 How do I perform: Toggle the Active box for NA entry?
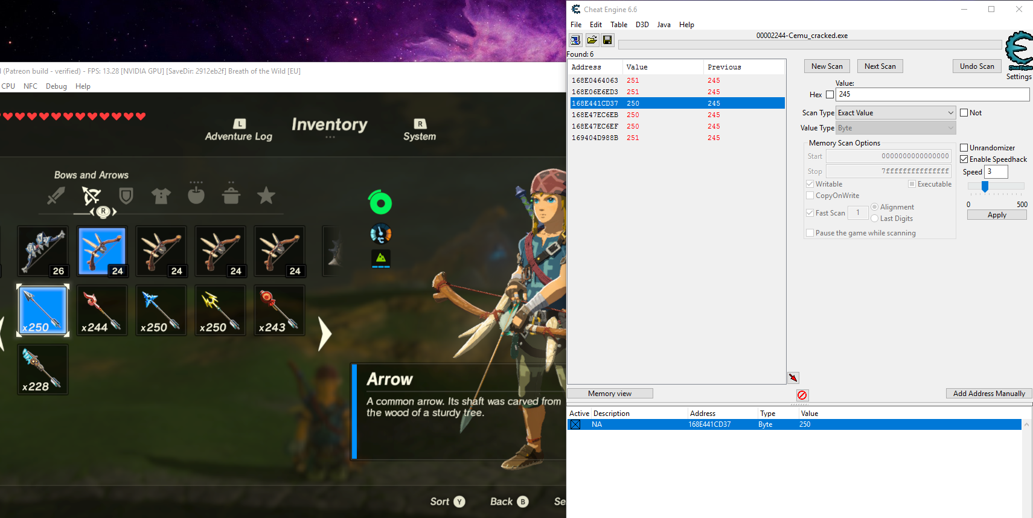tap(575, 424)
